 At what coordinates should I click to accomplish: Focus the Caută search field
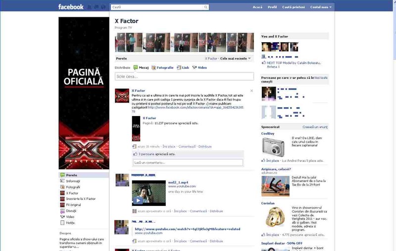[157, 7]
